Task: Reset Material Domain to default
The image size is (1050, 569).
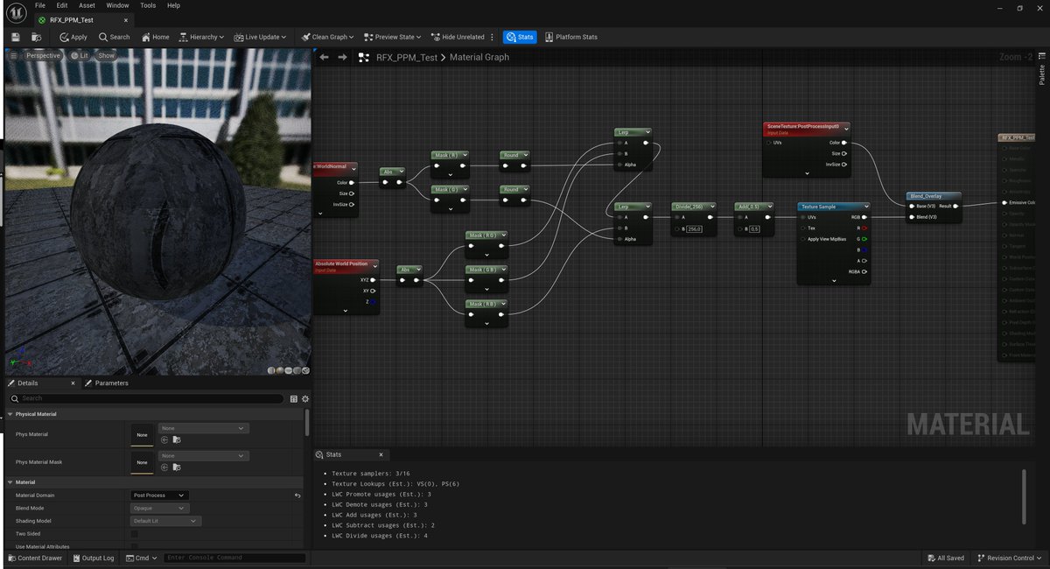Action: click(x=297, y=495)
